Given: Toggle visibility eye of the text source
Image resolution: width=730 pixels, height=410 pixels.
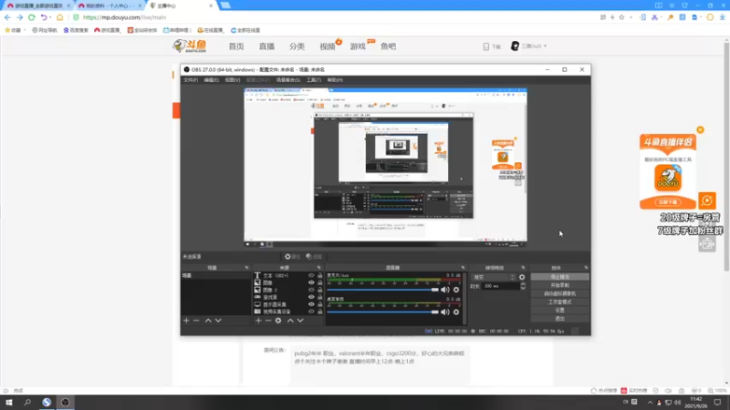Looking at the screenshot, I should pyautogui.click(x=311, y=275).
